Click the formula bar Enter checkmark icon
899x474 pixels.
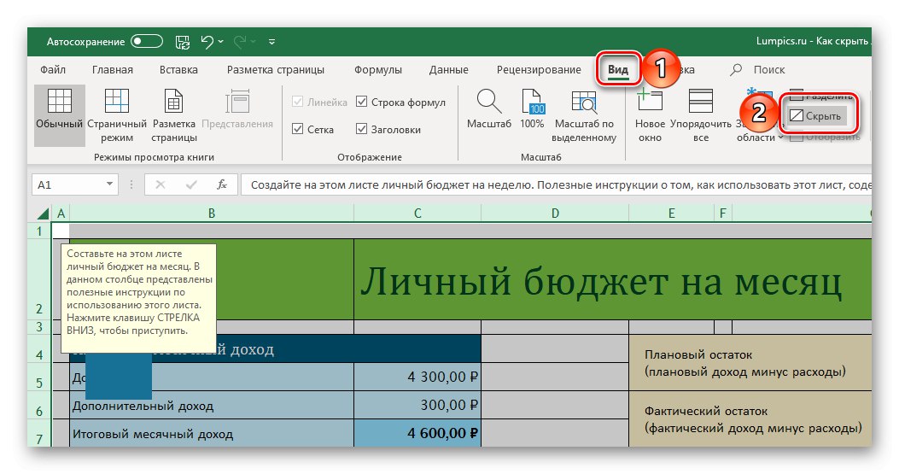point(191,184)
